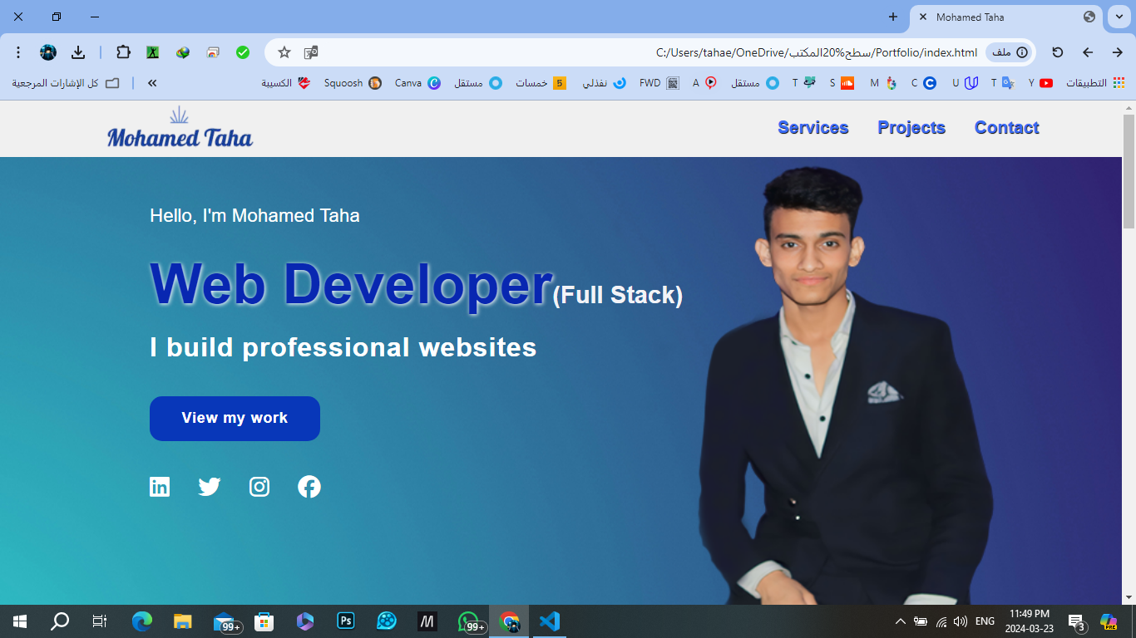Launch Visual Studio Code from the taskbar
1136x638 pixels.
click(x=550, y=621)
